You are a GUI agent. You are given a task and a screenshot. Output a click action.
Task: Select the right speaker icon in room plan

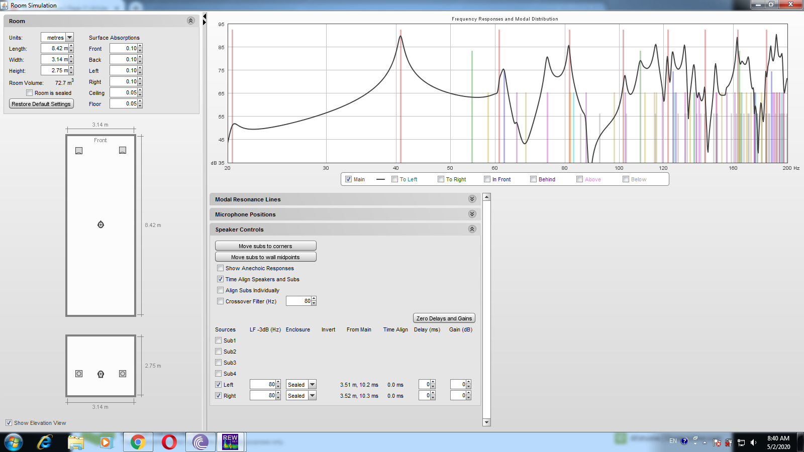(123, 150)
